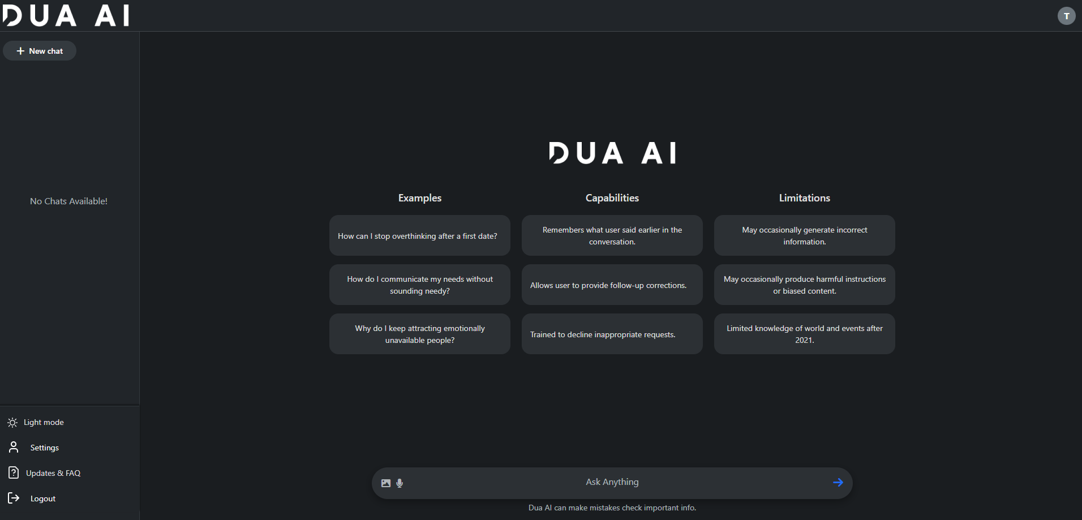Click the Updates & FAQ question icon
This screenshot has width=1082, height=520.
click(x=14, y=472)
